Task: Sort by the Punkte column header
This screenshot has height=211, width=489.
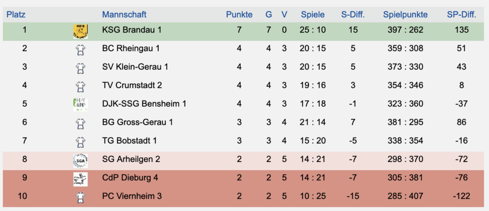Action: (239, 15)
